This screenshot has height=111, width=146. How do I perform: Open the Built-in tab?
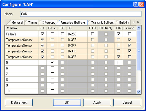coord(124,23)
